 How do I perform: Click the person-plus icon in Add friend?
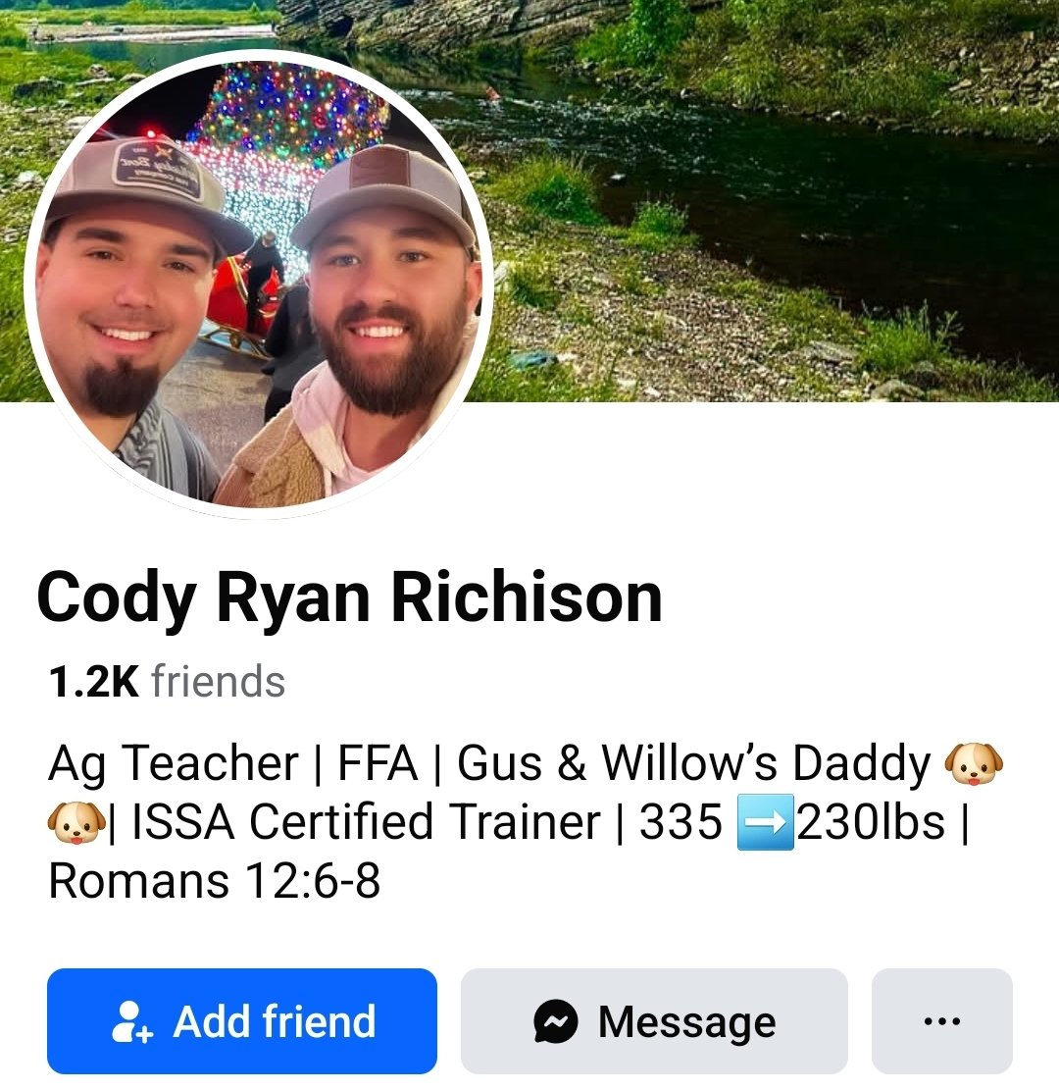[131, 1022]
